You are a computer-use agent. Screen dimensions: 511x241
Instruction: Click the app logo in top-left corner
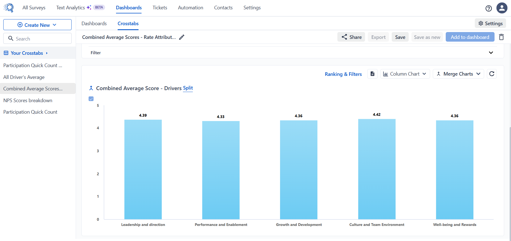[9, 8]
